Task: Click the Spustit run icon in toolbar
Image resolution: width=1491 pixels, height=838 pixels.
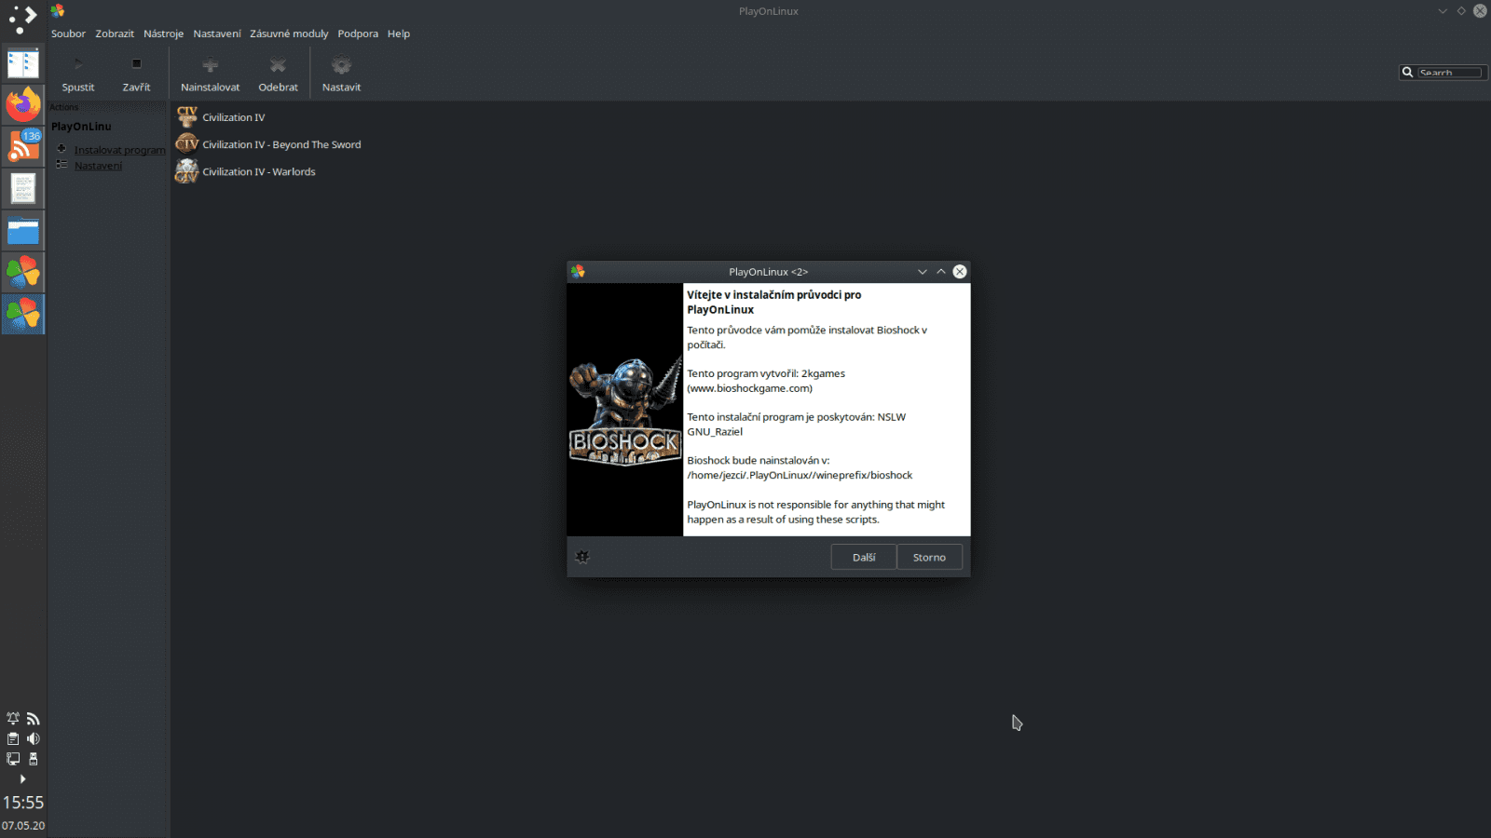Action: coord(78,63)
